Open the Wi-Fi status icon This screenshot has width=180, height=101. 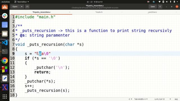point(159,2)
